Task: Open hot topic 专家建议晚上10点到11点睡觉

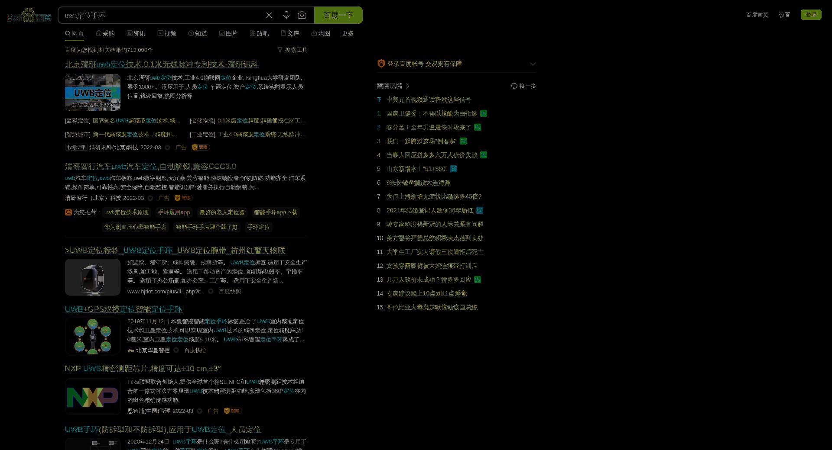Action: coord(426,293)
